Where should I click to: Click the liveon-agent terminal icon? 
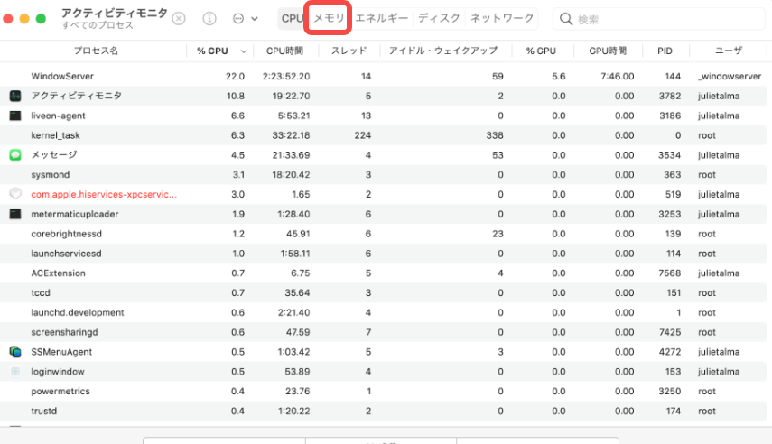coord(15,116)
